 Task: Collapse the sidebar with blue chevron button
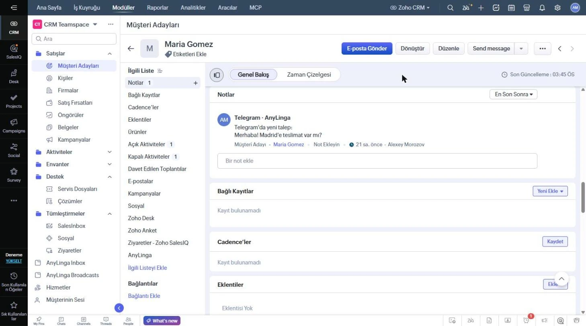(119, 308)
